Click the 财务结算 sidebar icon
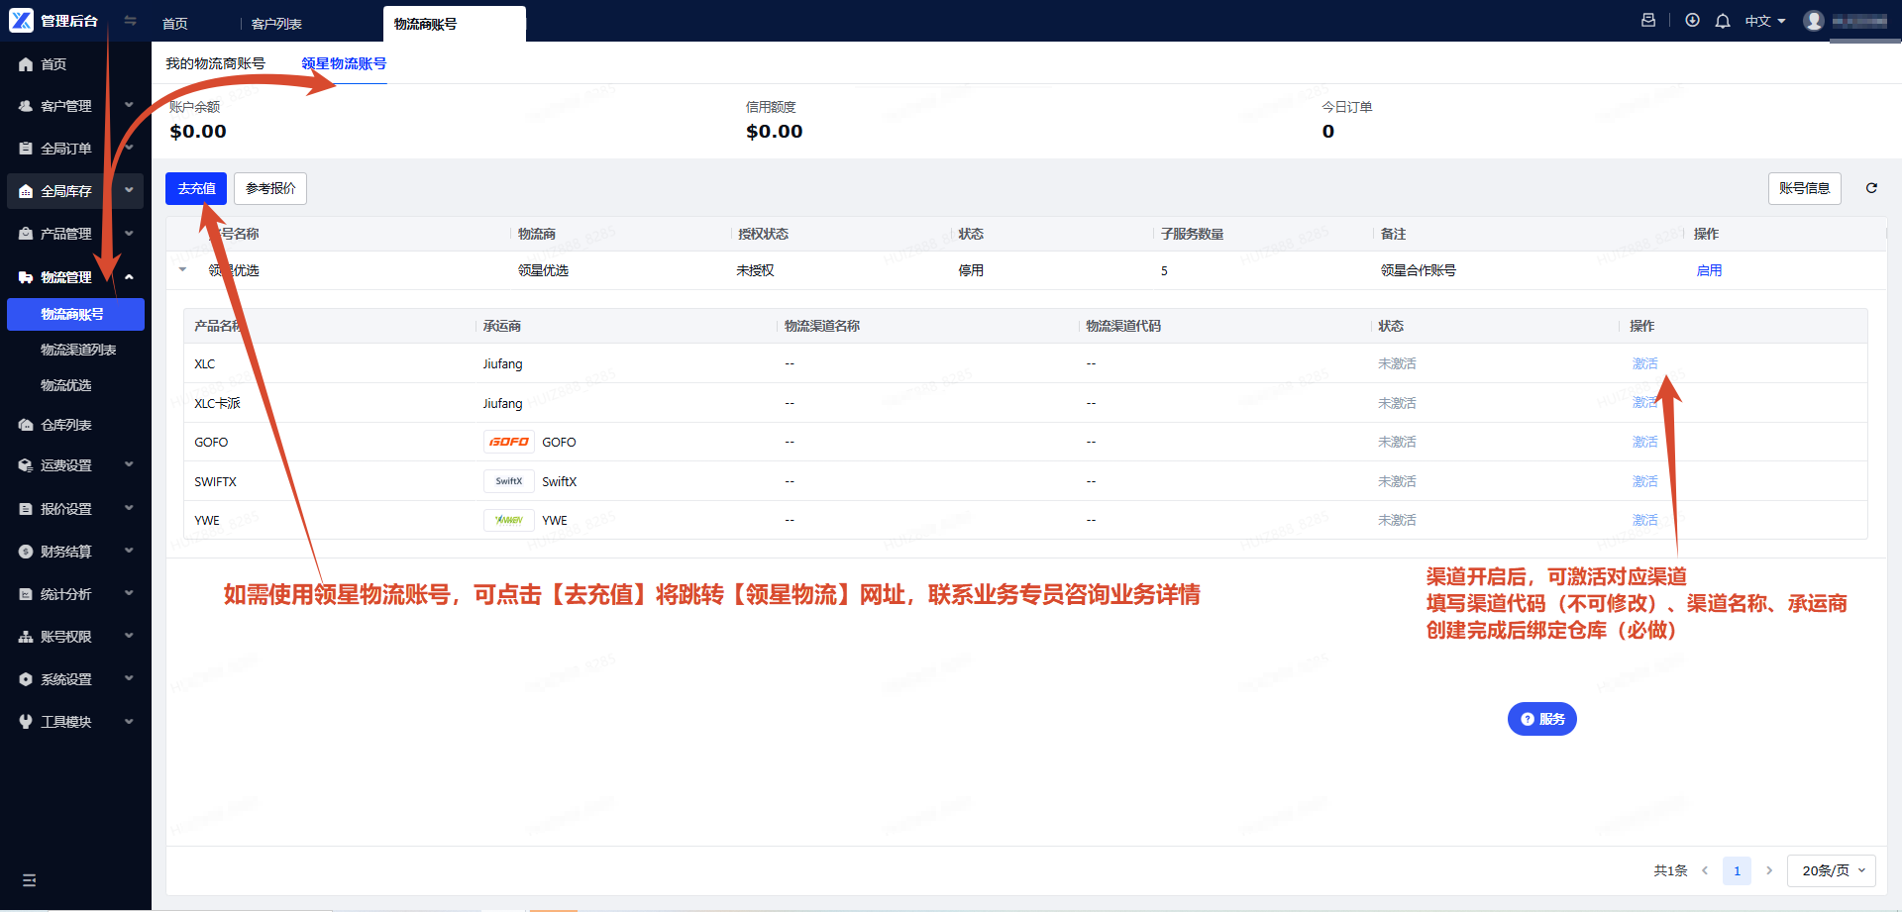 pos(26,552)
